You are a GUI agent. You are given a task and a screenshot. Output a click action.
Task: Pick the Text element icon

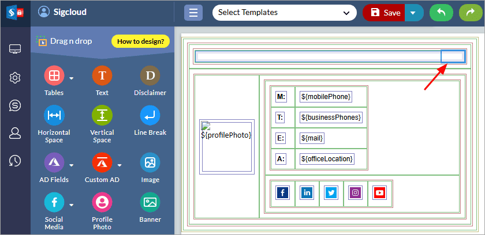(102, 75)
